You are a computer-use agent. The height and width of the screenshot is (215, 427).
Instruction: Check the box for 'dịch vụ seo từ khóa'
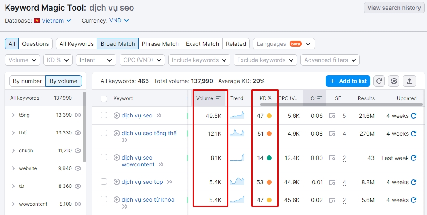[x=104, y=199]
